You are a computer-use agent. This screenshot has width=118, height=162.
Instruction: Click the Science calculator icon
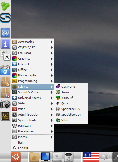pyautogui.click(x=15, y=87)
